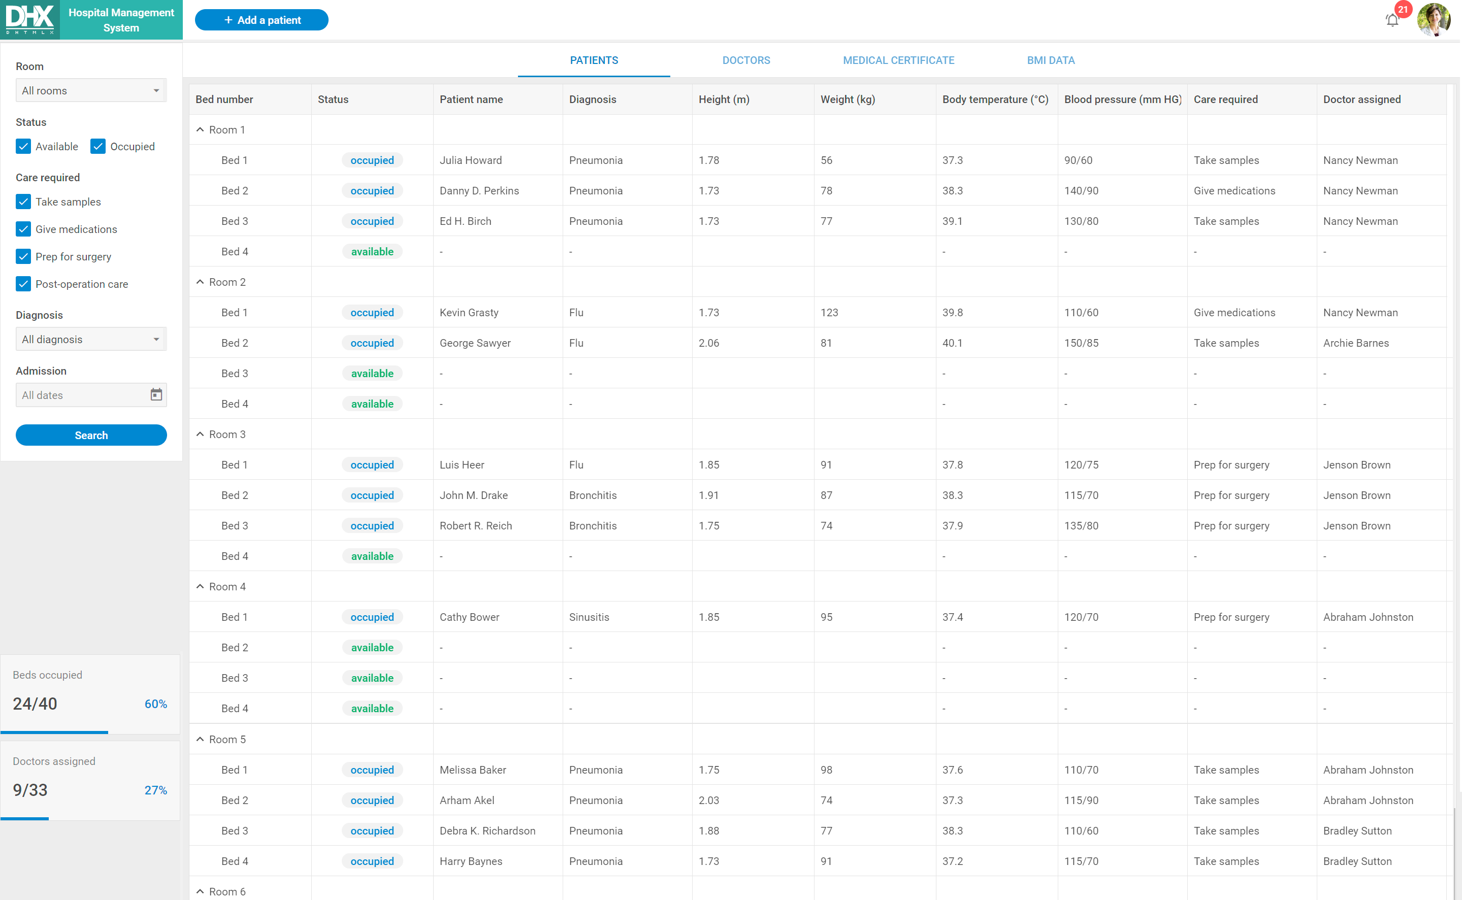Click the user profile avatar
1462x900 pixels.
tap(1434, 20)
